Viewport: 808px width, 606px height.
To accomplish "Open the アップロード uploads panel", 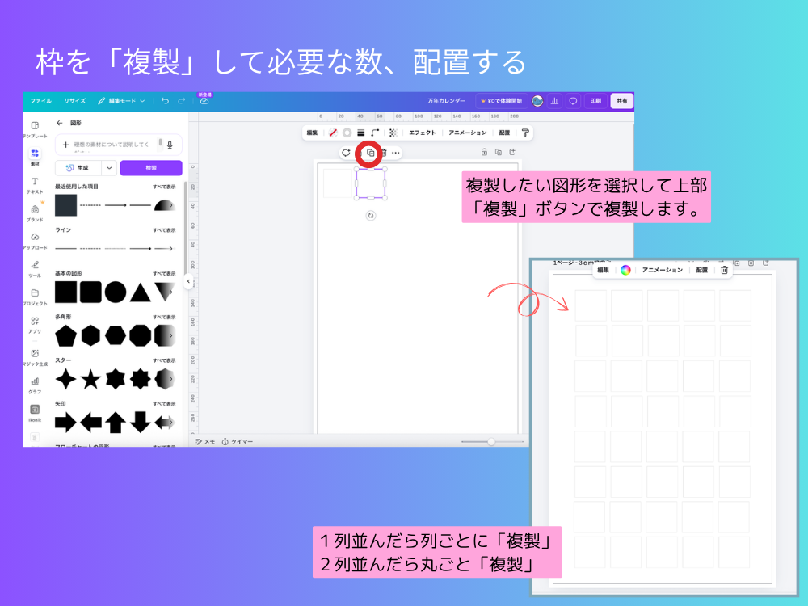I will 35,241.
